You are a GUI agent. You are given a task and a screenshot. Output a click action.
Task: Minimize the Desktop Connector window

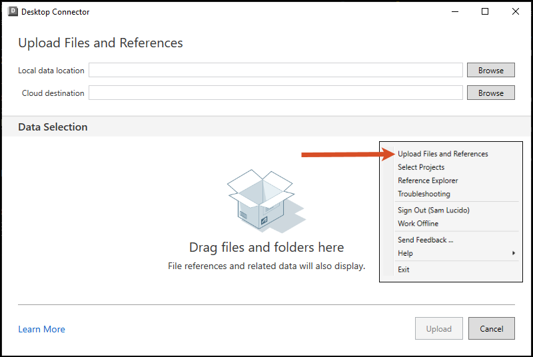point(455,11)
